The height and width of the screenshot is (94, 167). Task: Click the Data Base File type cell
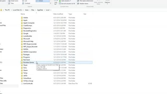73,84
